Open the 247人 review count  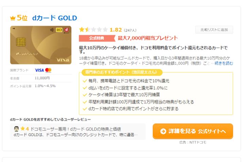click(x=130, y=30)
